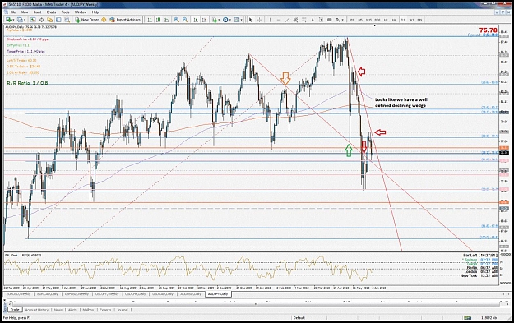
Task: Open the Strategy Tester icon
Action: pos(67,20)
